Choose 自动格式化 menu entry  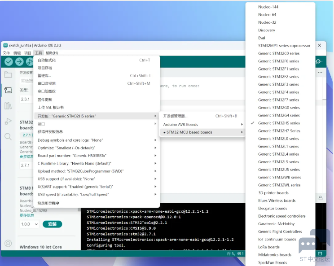pos(97,60)
